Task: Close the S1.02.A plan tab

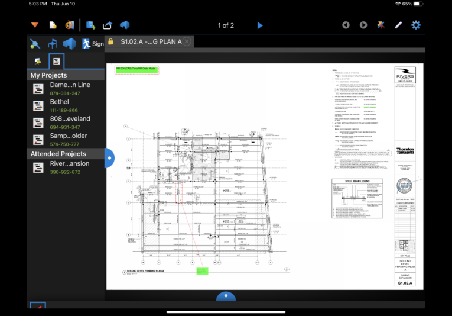Action: (x=187, y=41)
